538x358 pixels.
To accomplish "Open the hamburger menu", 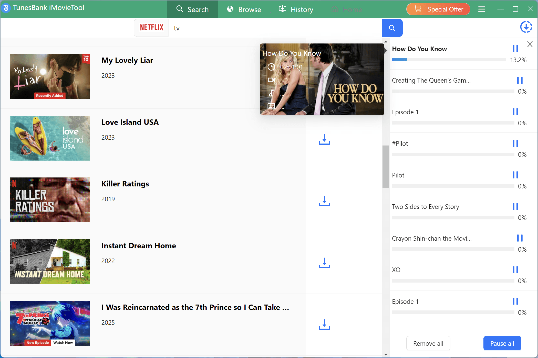I will coord(482,9).
